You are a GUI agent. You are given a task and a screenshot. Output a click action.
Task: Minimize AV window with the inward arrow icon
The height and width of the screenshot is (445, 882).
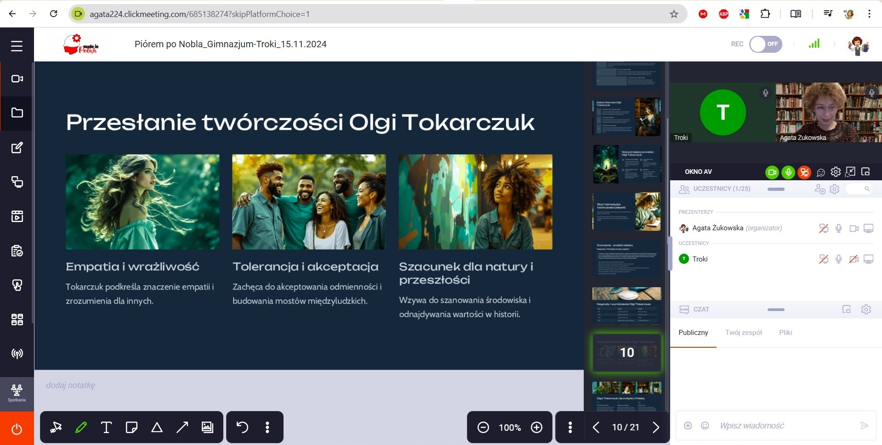(x=850, y=172)
